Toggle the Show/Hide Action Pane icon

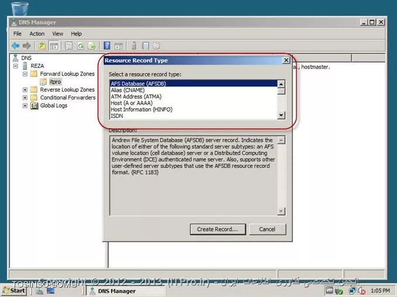[118, 46]
